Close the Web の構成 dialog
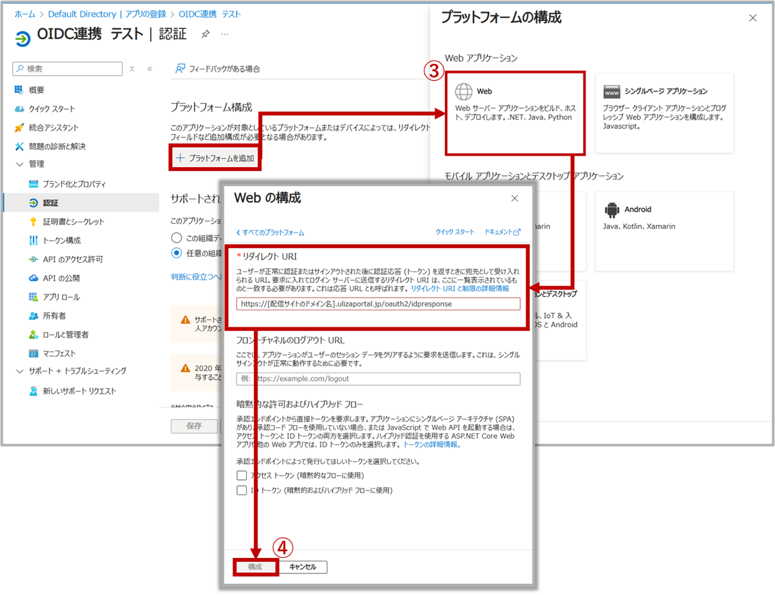The height and width of the screenshot is (595, 775). [514, 198]
